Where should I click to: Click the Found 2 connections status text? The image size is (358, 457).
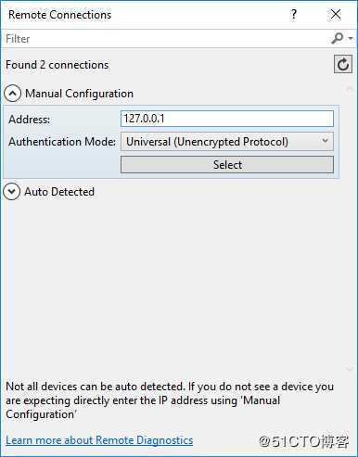(58, 65)
